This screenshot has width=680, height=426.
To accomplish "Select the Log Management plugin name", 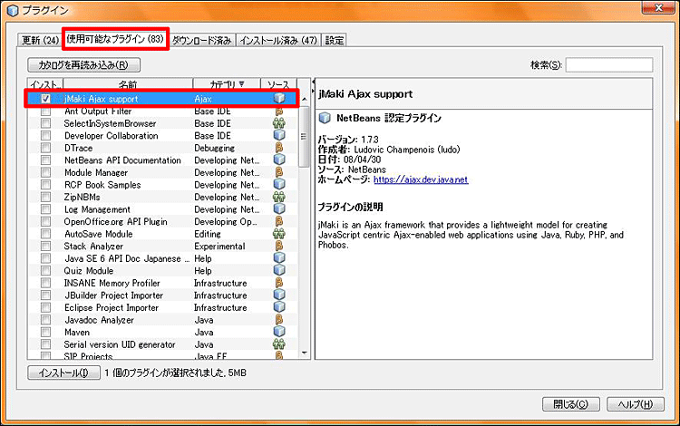I will [x=97, y=209].
